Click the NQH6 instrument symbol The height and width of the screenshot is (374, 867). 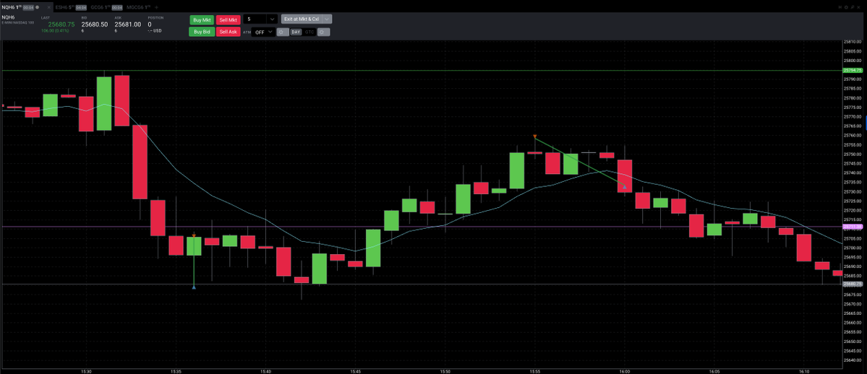click(x=8, y=17)
